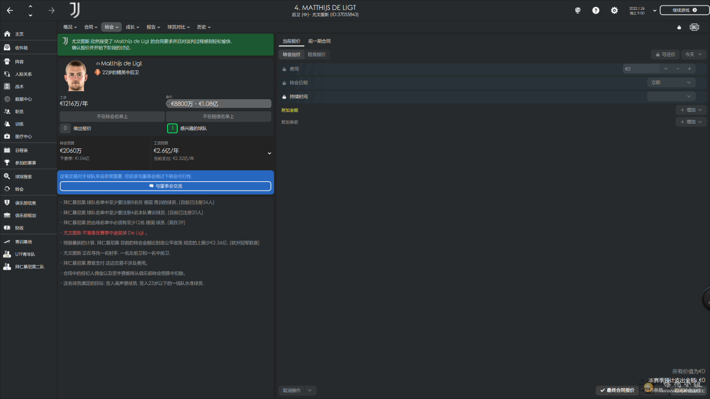Toggle the 可还价 negotiable lock button
Screen dimensions: 710x399
(665, 55)
